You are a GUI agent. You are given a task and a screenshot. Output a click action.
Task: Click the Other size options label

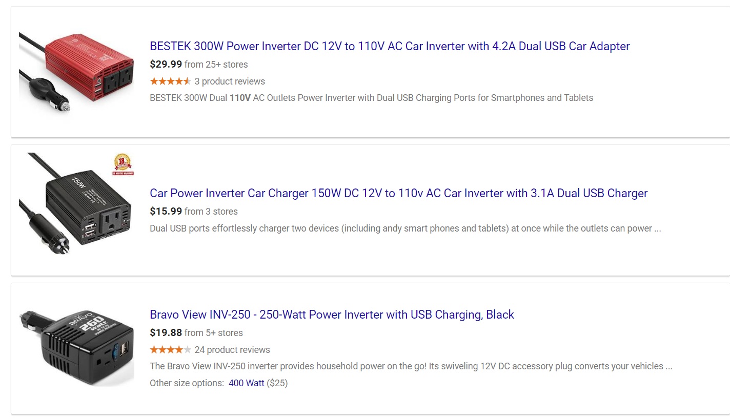[187, 383]
